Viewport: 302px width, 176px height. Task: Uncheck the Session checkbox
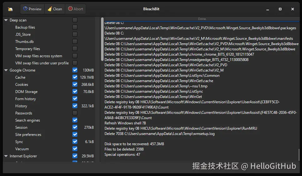click(x=75, y=127)
